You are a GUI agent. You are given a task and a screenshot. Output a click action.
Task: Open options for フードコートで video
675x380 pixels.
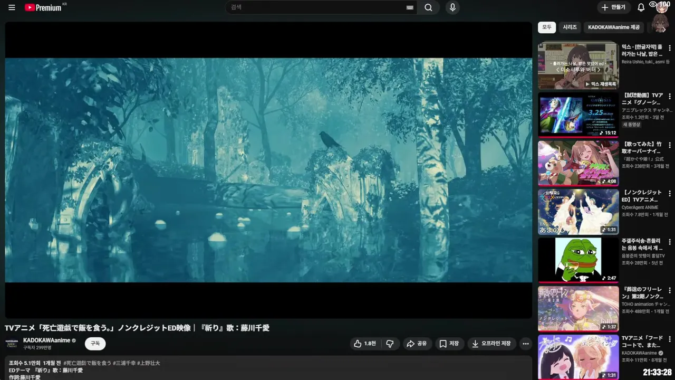(670, 339)
